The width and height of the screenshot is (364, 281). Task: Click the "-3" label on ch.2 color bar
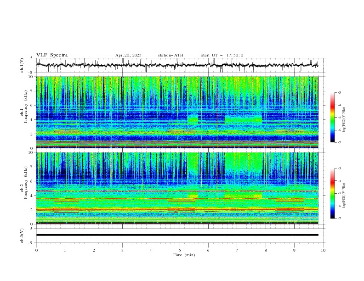[339, 169]
